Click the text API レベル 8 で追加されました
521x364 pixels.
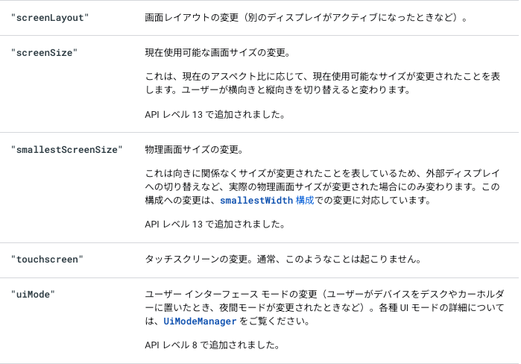tap(212, 345)
